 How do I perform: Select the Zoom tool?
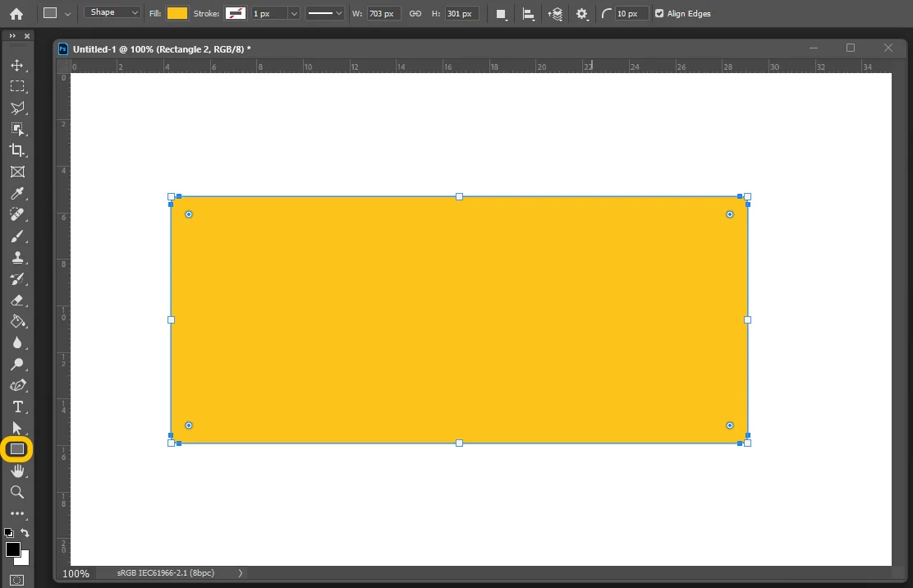point(17,492)
